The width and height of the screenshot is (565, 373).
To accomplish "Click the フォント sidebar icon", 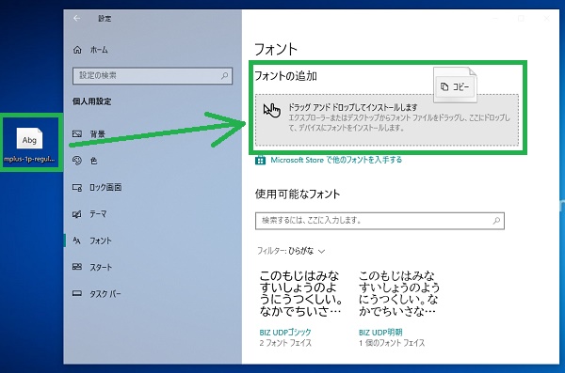I will tap(77, 241).
